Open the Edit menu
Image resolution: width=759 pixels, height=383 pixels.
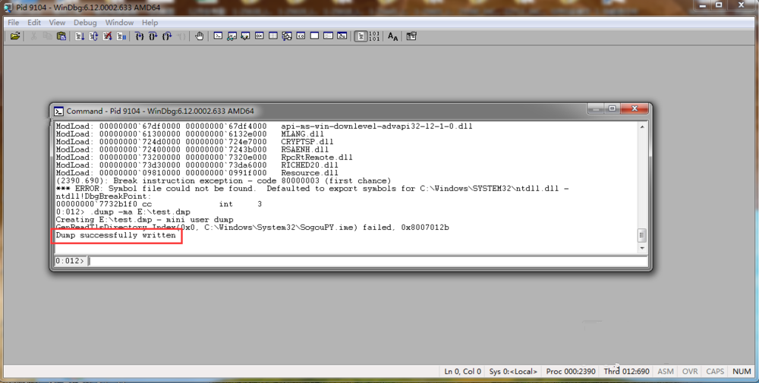coord(34,22)
